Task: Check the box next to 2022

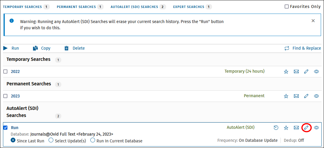Action: coord(5,71)
